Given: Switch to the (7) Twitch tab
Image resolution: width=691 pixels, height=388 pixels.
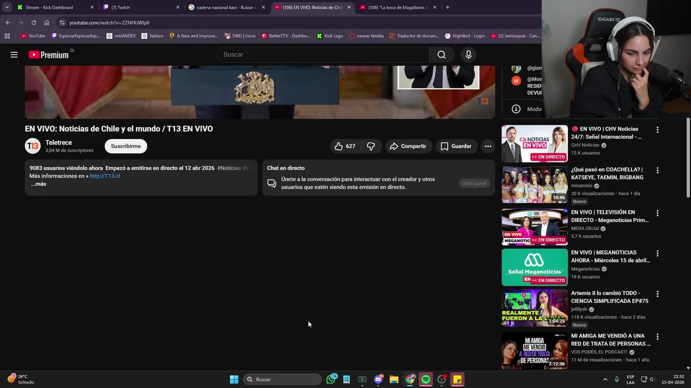Looking at the screenshot, I should tap(140, 8).
